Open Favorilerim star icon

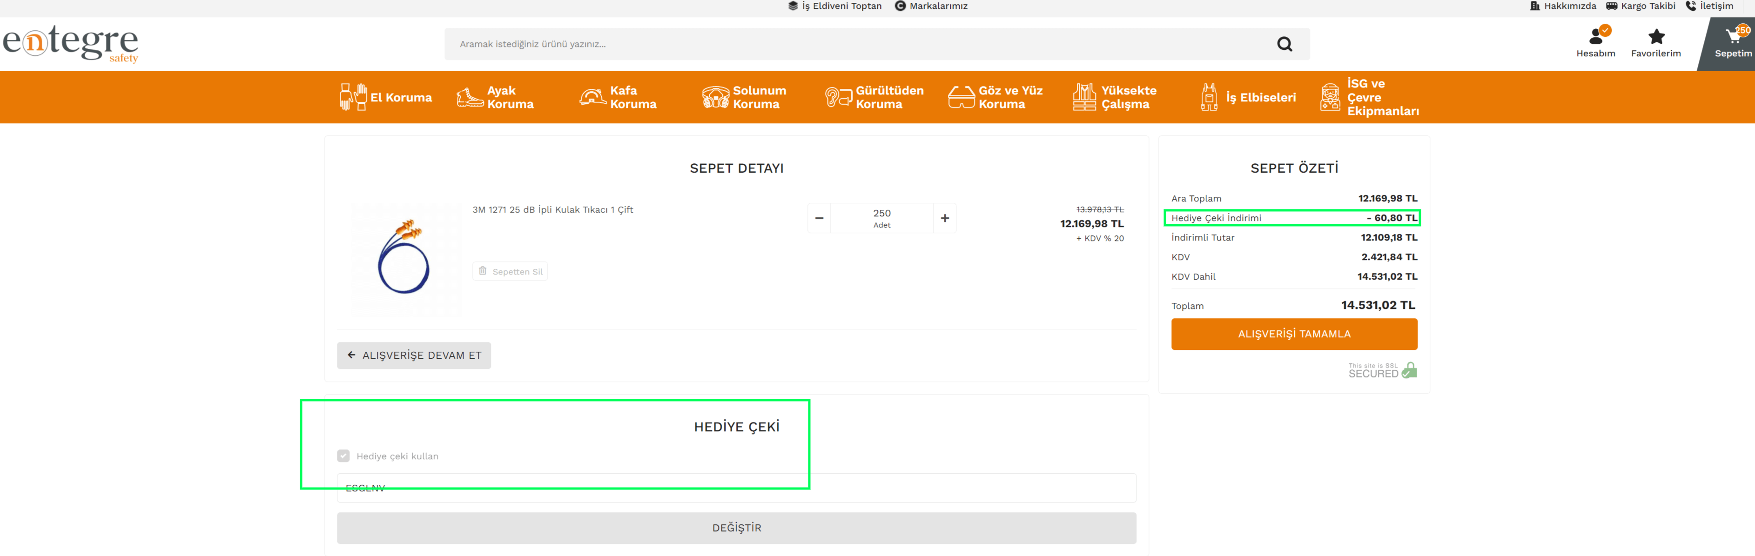click(1655, 37)
